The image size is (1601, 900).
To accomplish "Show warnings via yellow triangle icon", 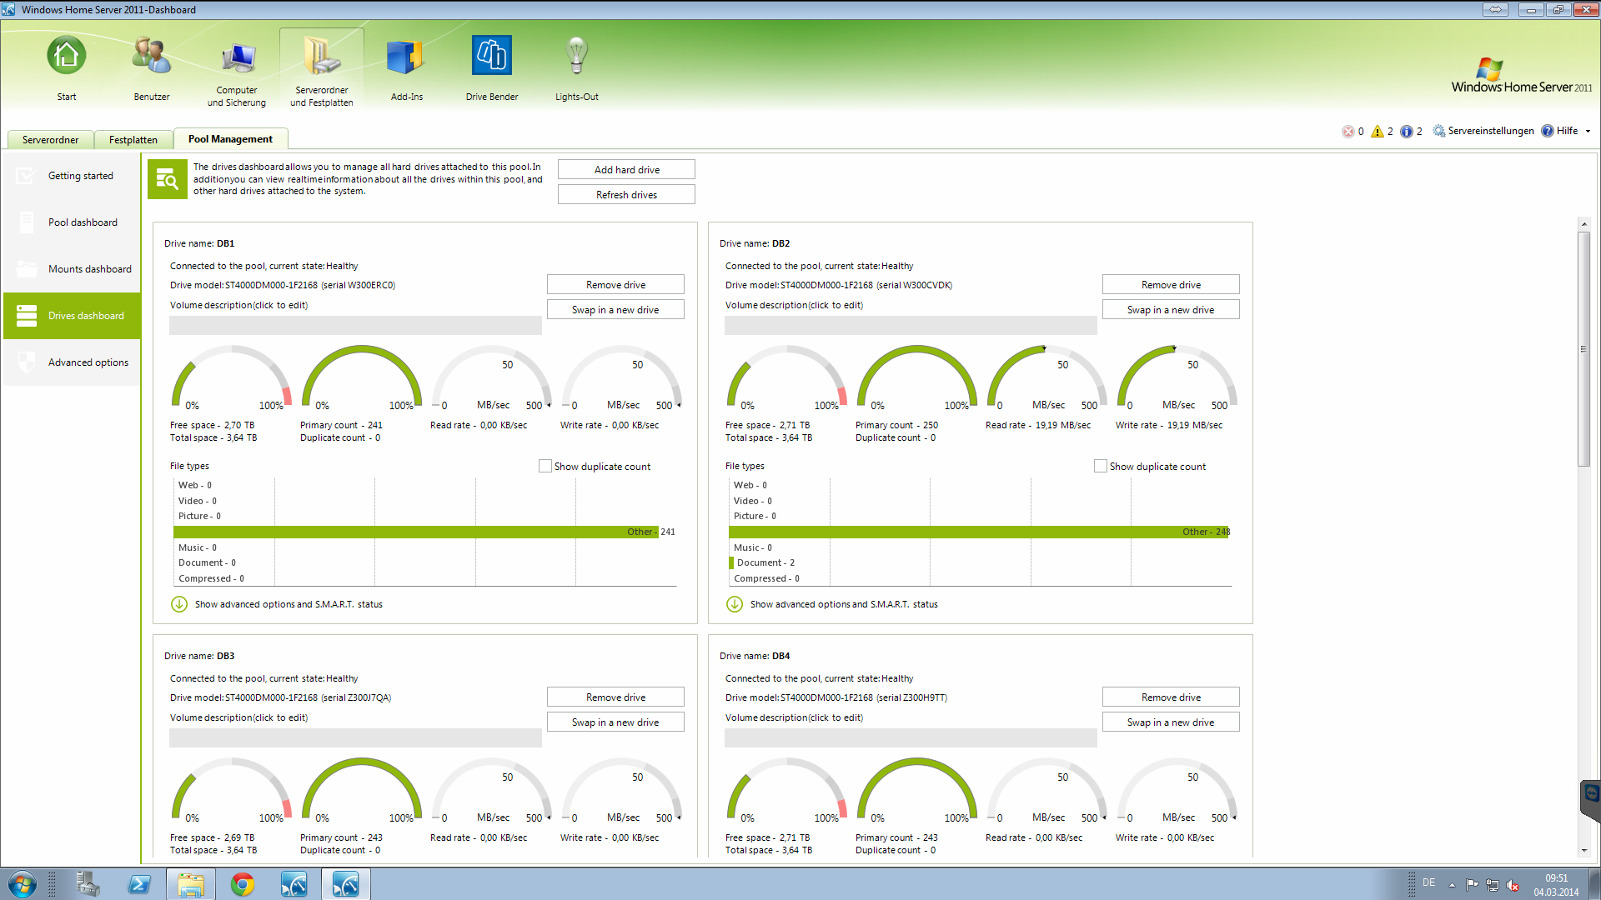I will click(1378, 132).
